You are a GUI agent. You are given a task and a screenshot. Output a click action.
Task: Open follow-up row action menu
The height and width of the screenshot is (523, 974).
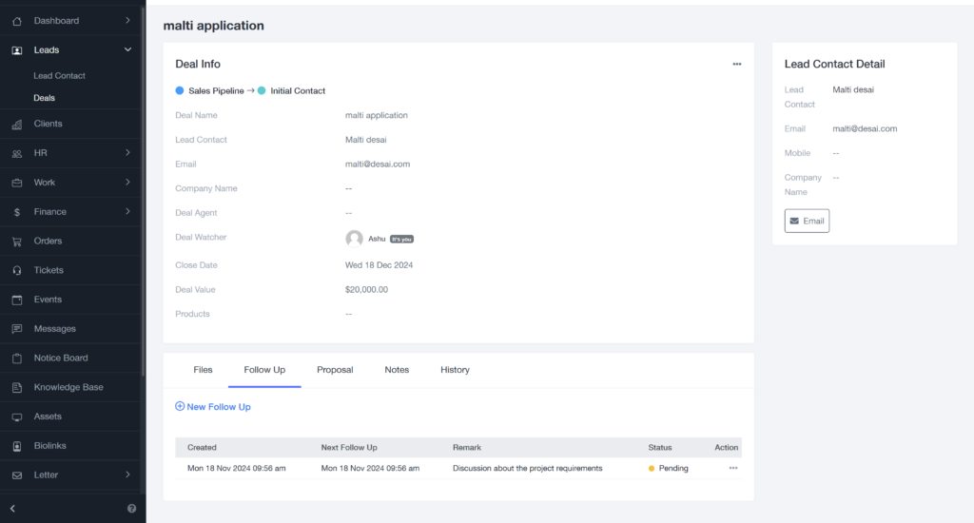[x=732, y=468]
